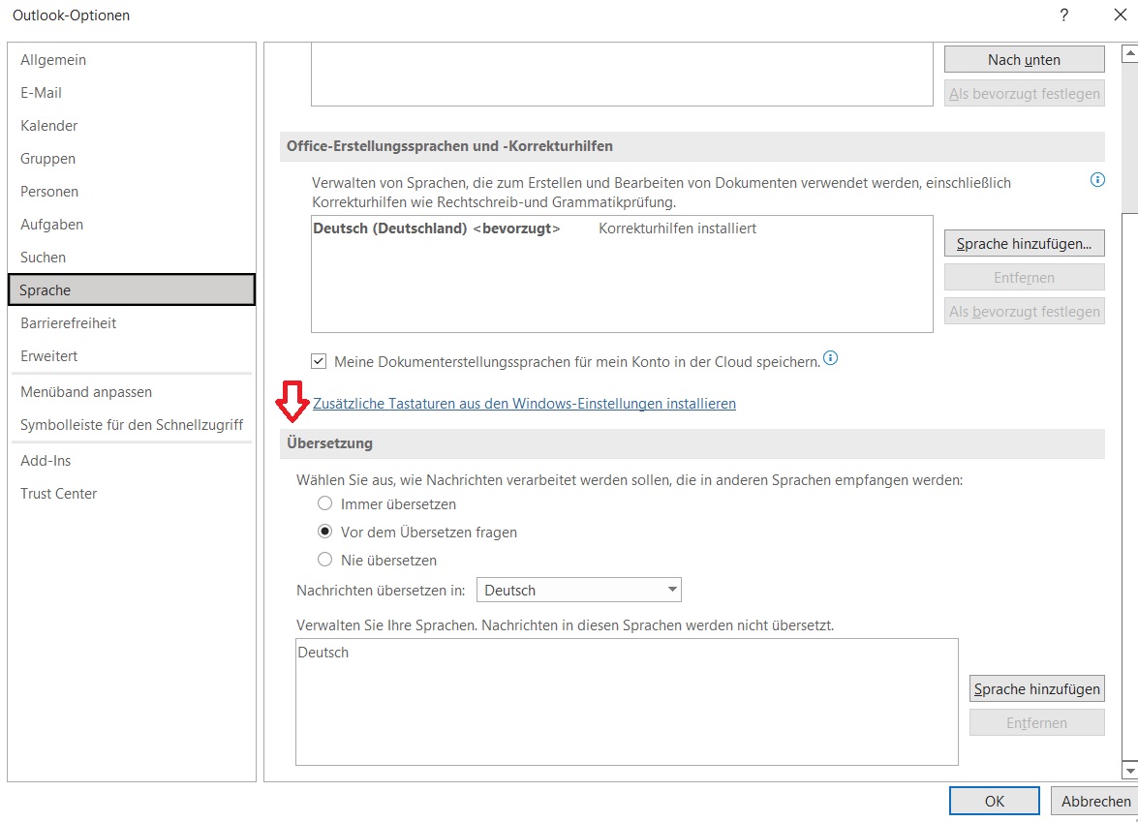1138x822 pixels.
Task: Select Personen in the sidebar
Action: [132, 192]
